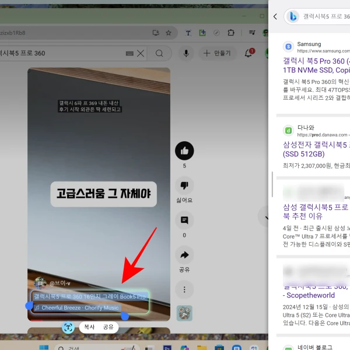Click the Windows taskbar search box

point(97,347)
